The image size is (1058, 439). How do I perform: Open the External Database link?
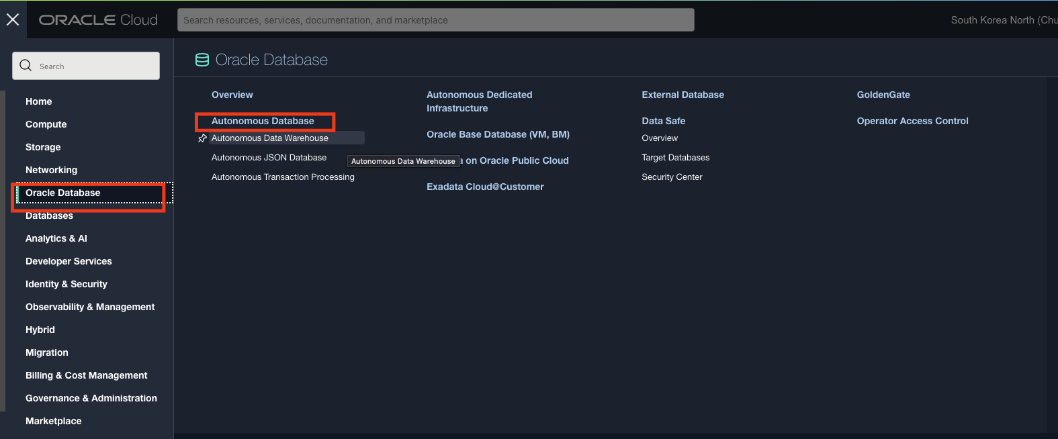click(x=682, y=95)
